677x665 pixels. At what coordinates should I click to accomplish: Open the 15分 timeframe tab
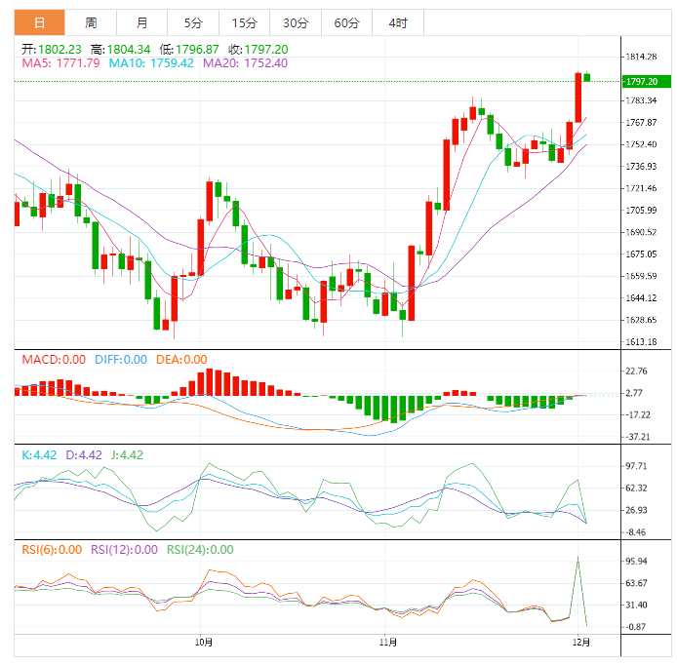245,22
